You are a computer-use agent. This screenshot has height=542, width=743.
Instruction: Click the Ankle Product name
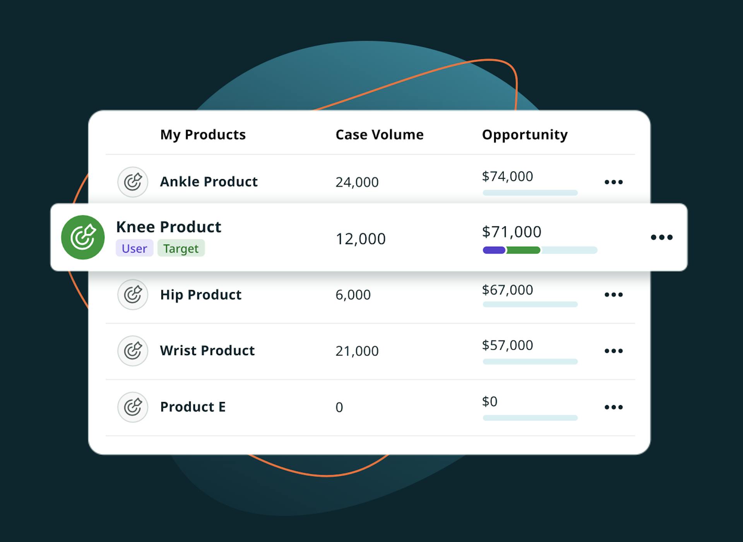209,182
